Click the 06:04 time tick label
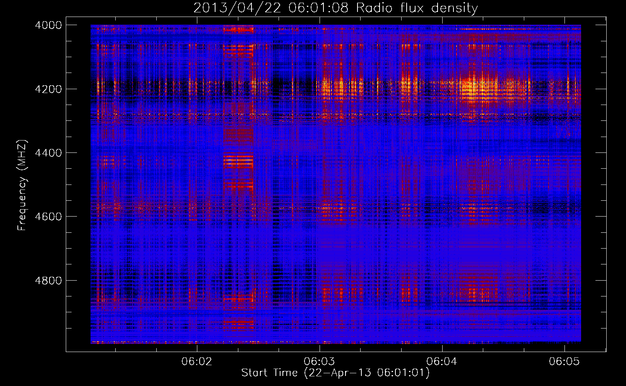Viewport: 626px width, 386px height. click(x=442, y=362)
